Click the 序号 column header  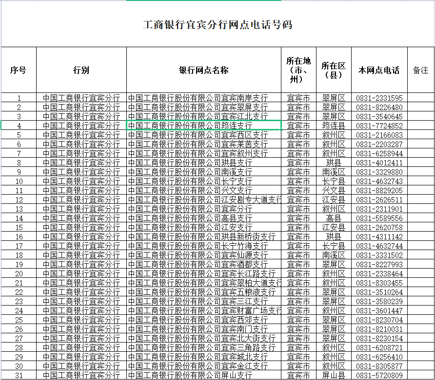[19, 70]
